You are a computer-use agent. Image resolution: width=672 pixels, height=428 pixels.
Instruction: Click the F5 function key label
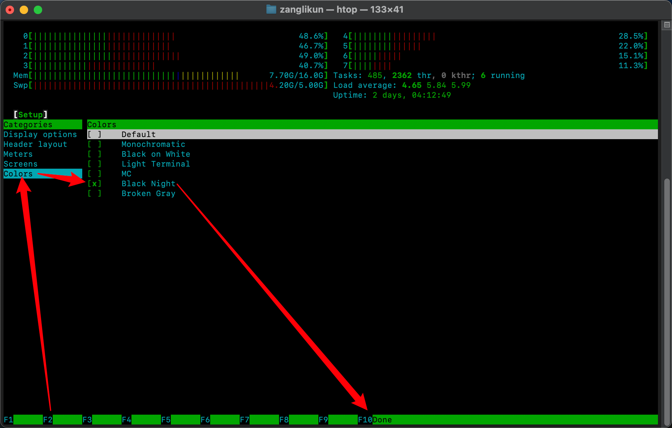click(x=166, y=420)
